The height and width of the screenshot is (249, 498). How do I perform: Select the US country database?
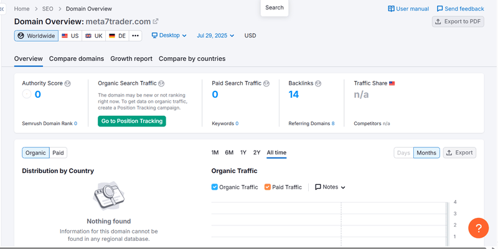pos(70,36)
